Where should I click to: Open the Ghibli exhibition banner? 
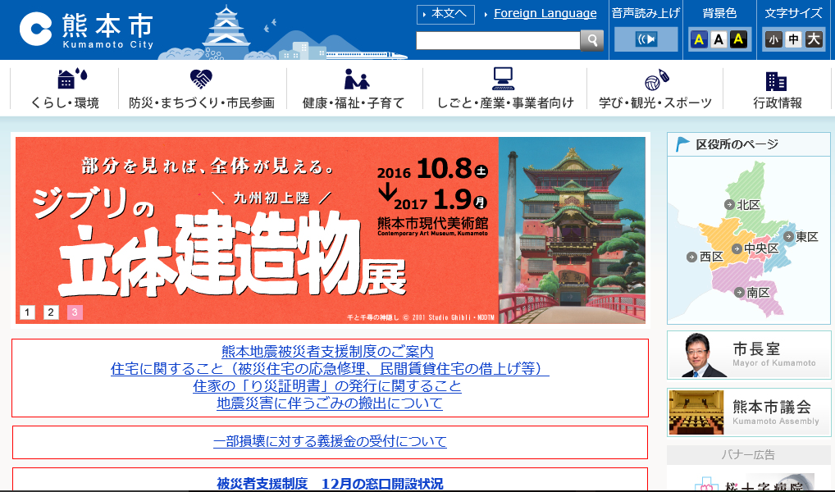(x=331, y=230)
